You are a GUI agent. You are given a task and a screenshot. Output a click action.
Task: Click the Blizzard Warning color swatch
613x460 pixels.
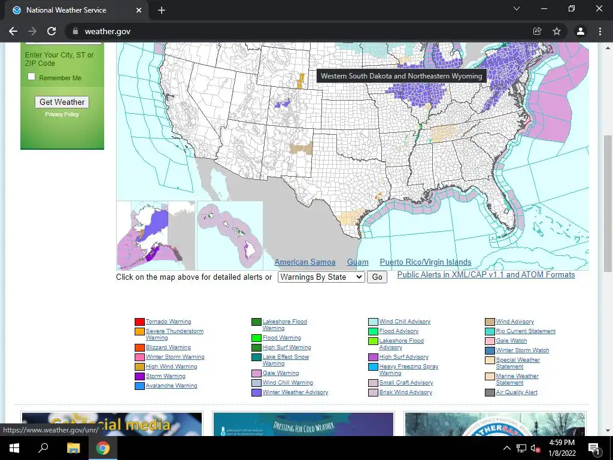tap(139, 348)
